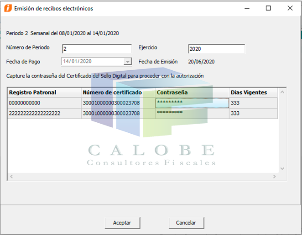Click the Número de certificado column header
This screenshot has height=235, width=302.
click(x=118, y=93)
